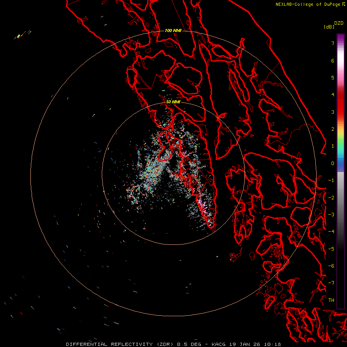
Task: Click the '[dB]' unit label
Action: coord(329,27)
